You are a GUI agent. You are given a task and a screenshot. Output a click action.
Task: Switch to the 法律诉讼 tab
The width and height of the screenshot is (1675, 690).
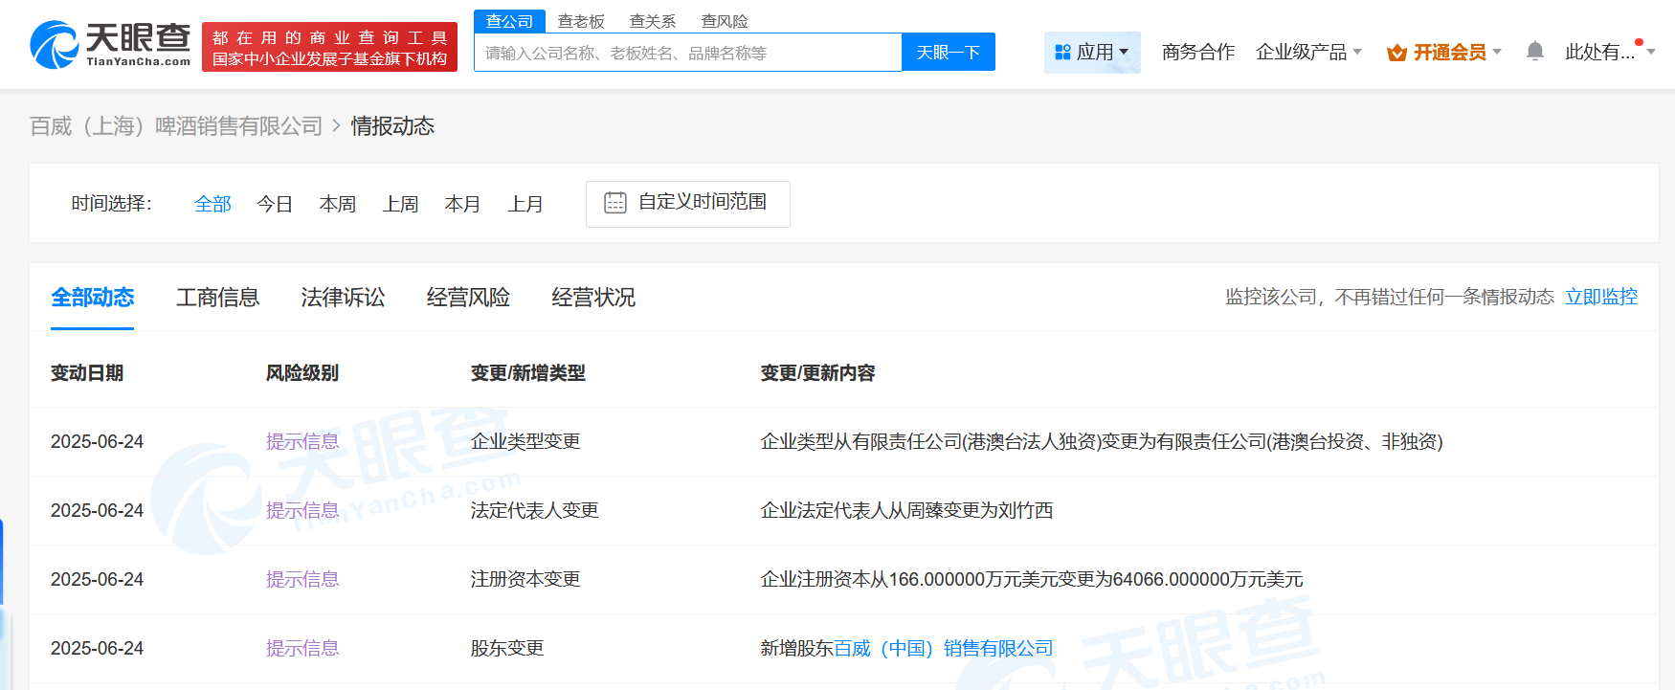tap(343, 298)
